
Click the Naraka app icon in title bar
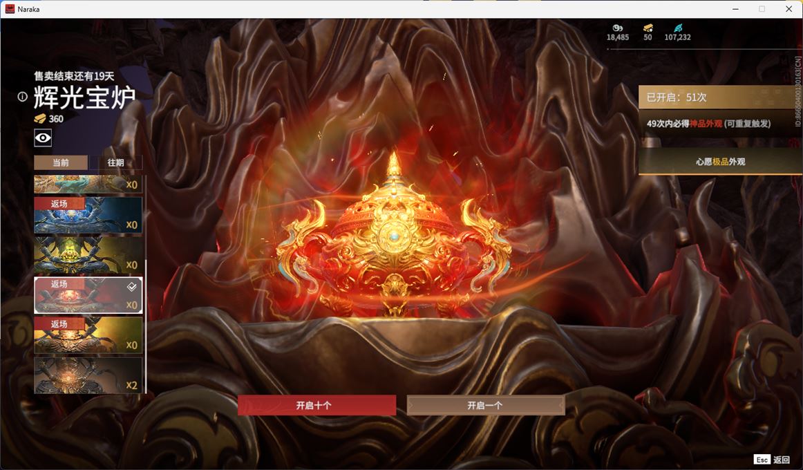click(10, 9)
